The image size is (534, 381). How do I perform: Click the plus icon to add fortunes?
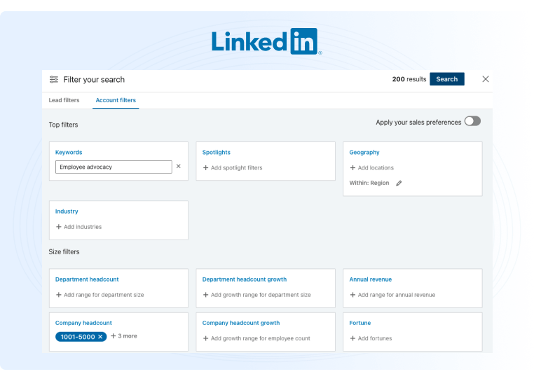[352, 338]
